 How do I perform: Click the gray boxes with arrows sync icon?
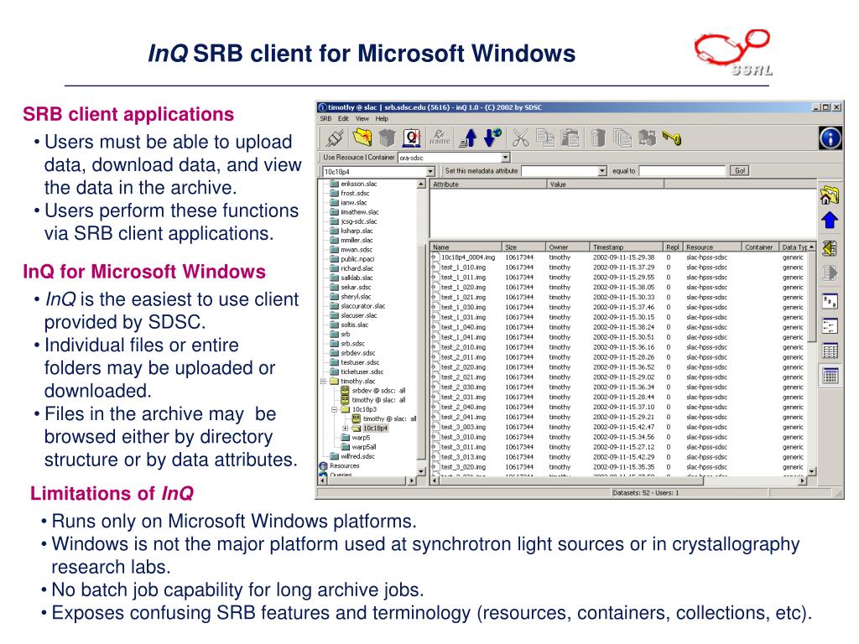pos(647,138)
